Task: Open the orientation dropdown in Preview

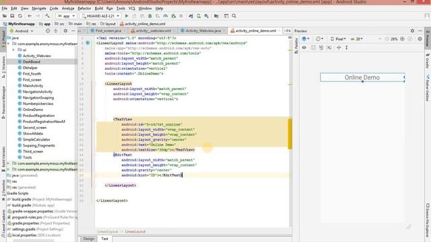Action: coord(319,39)
